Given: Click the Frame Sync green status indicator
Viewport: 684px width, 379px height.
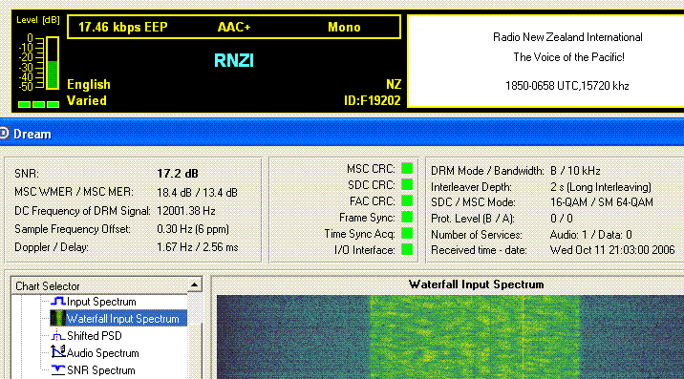Looking at the screenshot, I should click(x=407, y=218).
